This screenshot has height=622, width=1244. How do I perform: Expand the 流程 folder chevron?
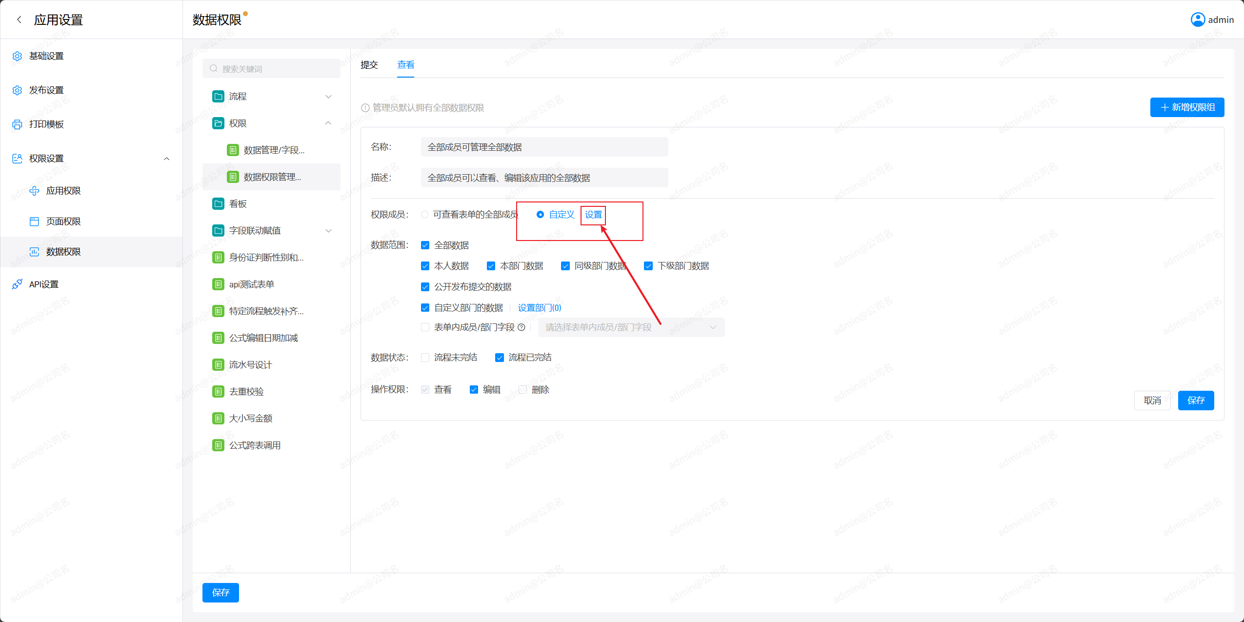click(x=328, y=97)
